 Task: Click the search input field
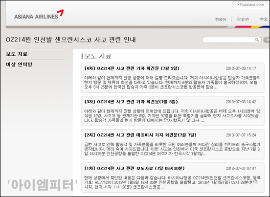pos(231,40)
